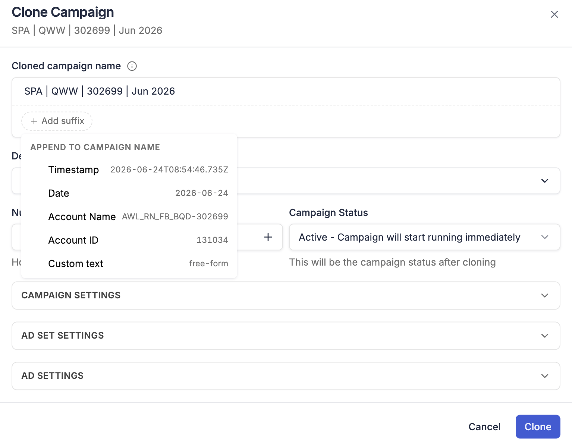Click the Cloned campaign name label
572x447 pixels.
(66, 66)
